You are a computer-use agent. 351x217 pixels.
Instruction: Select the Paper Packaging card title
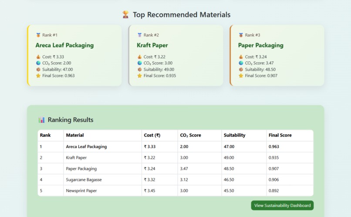click(x=260, y=45)
